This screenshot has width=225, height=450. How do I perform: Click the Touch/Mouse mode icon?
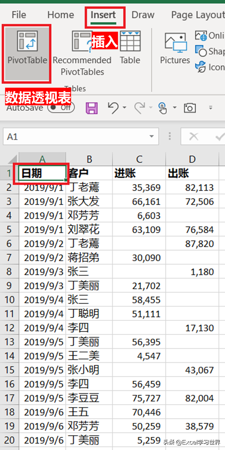click(163, 108)
